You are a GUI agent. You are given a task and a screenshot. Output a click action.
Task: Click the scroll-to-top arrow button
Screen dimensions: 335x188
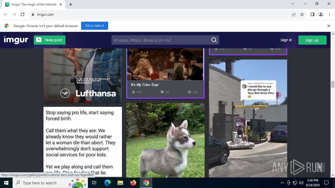coord(320,167)
